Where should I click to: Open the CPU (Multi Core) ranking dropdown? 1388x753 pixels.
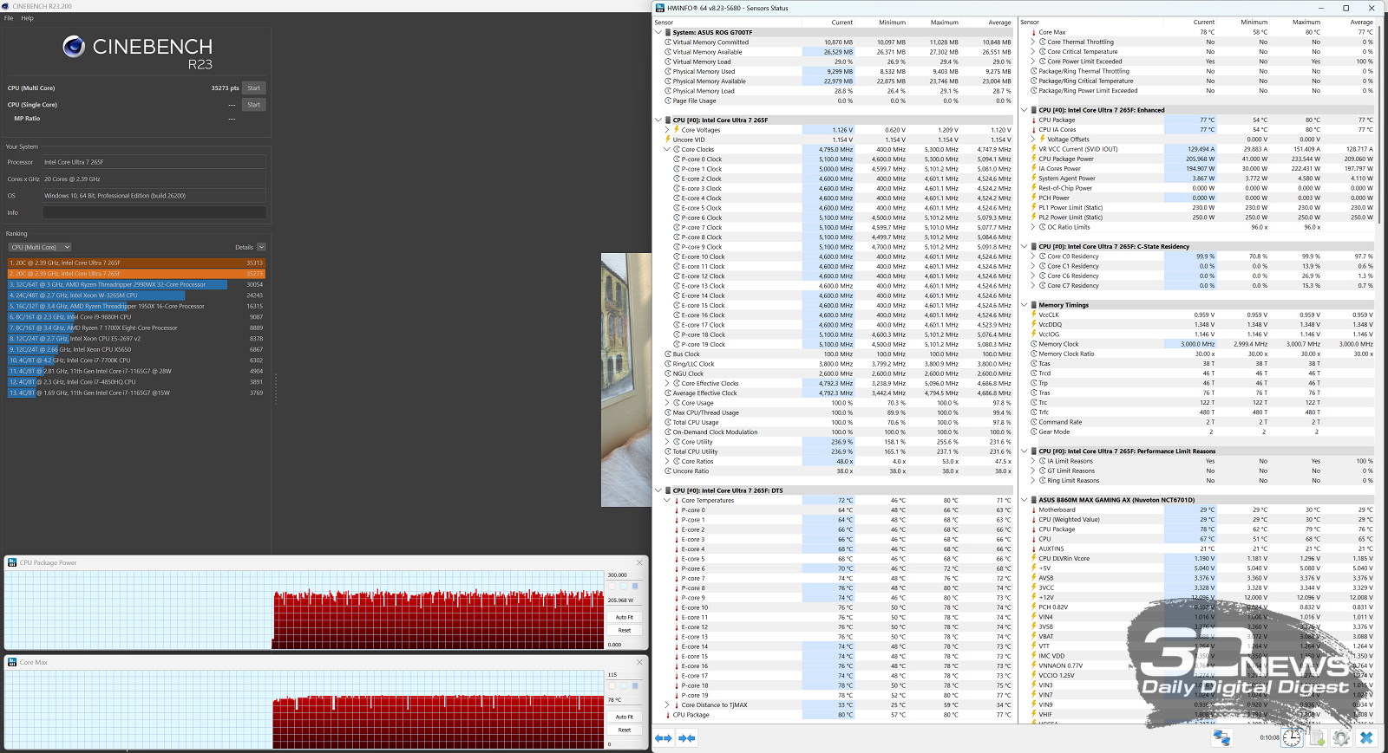click(39, 247)
